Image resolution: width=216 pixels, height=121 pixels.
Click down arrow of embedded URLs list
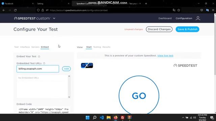point(69,97)
